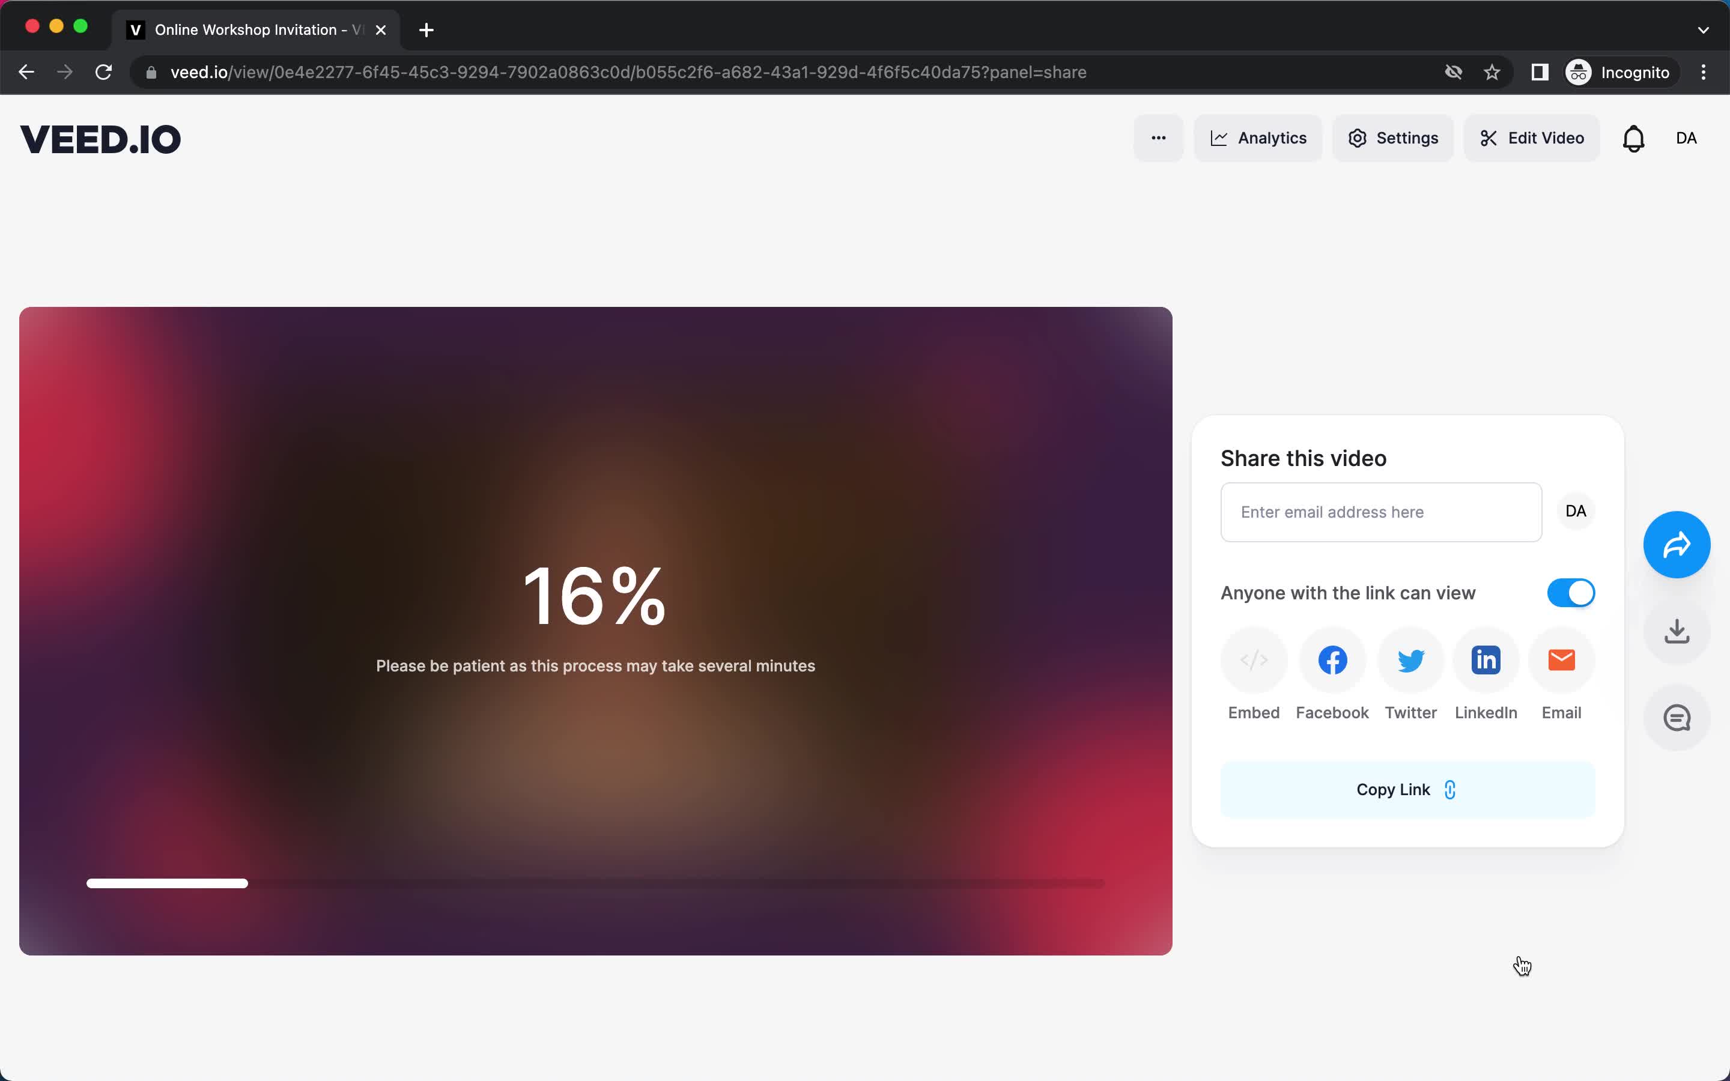Click the Twitter share icon
The image size is (1730, 1081).
1410,659
